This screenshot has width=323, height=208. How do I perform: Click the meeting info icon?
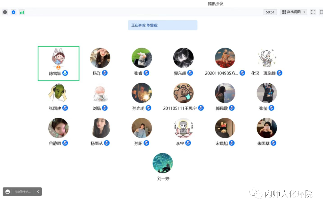point(5,12)
